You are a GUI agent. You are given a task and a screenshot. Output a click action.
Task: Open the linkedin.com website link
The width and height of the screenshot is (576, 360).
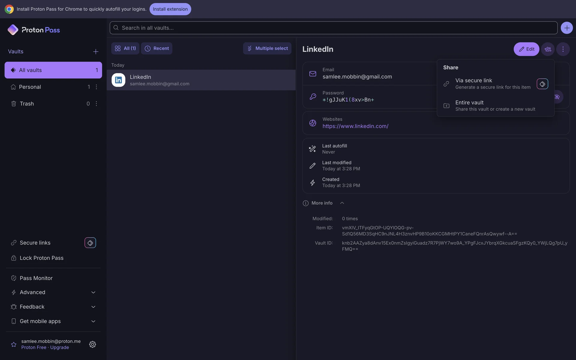(355, 126)
